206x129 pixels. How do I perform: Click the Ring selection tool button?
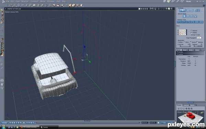point(183,22)
